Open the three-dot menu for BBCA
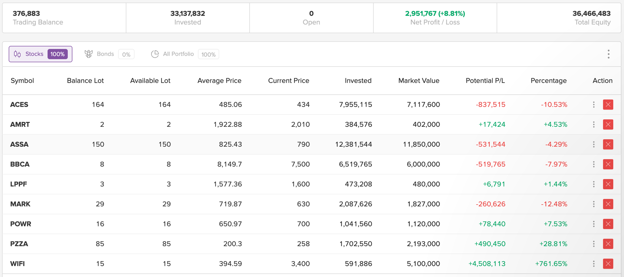624x277 pixels. point(594,164)
